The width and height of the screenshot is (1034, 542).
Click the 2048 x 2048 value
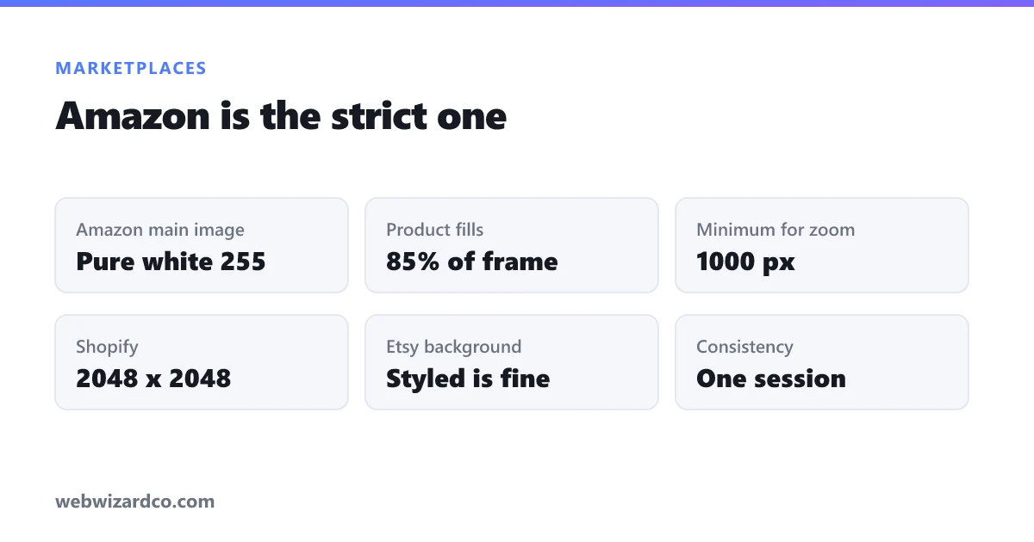[153, 379]
